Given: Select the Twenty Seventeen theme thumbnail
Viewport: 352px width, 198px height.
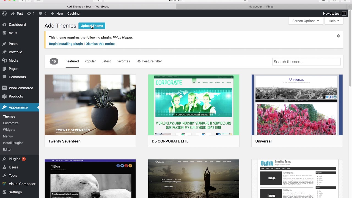Looking at the screenshot, I should pos(90,105).
